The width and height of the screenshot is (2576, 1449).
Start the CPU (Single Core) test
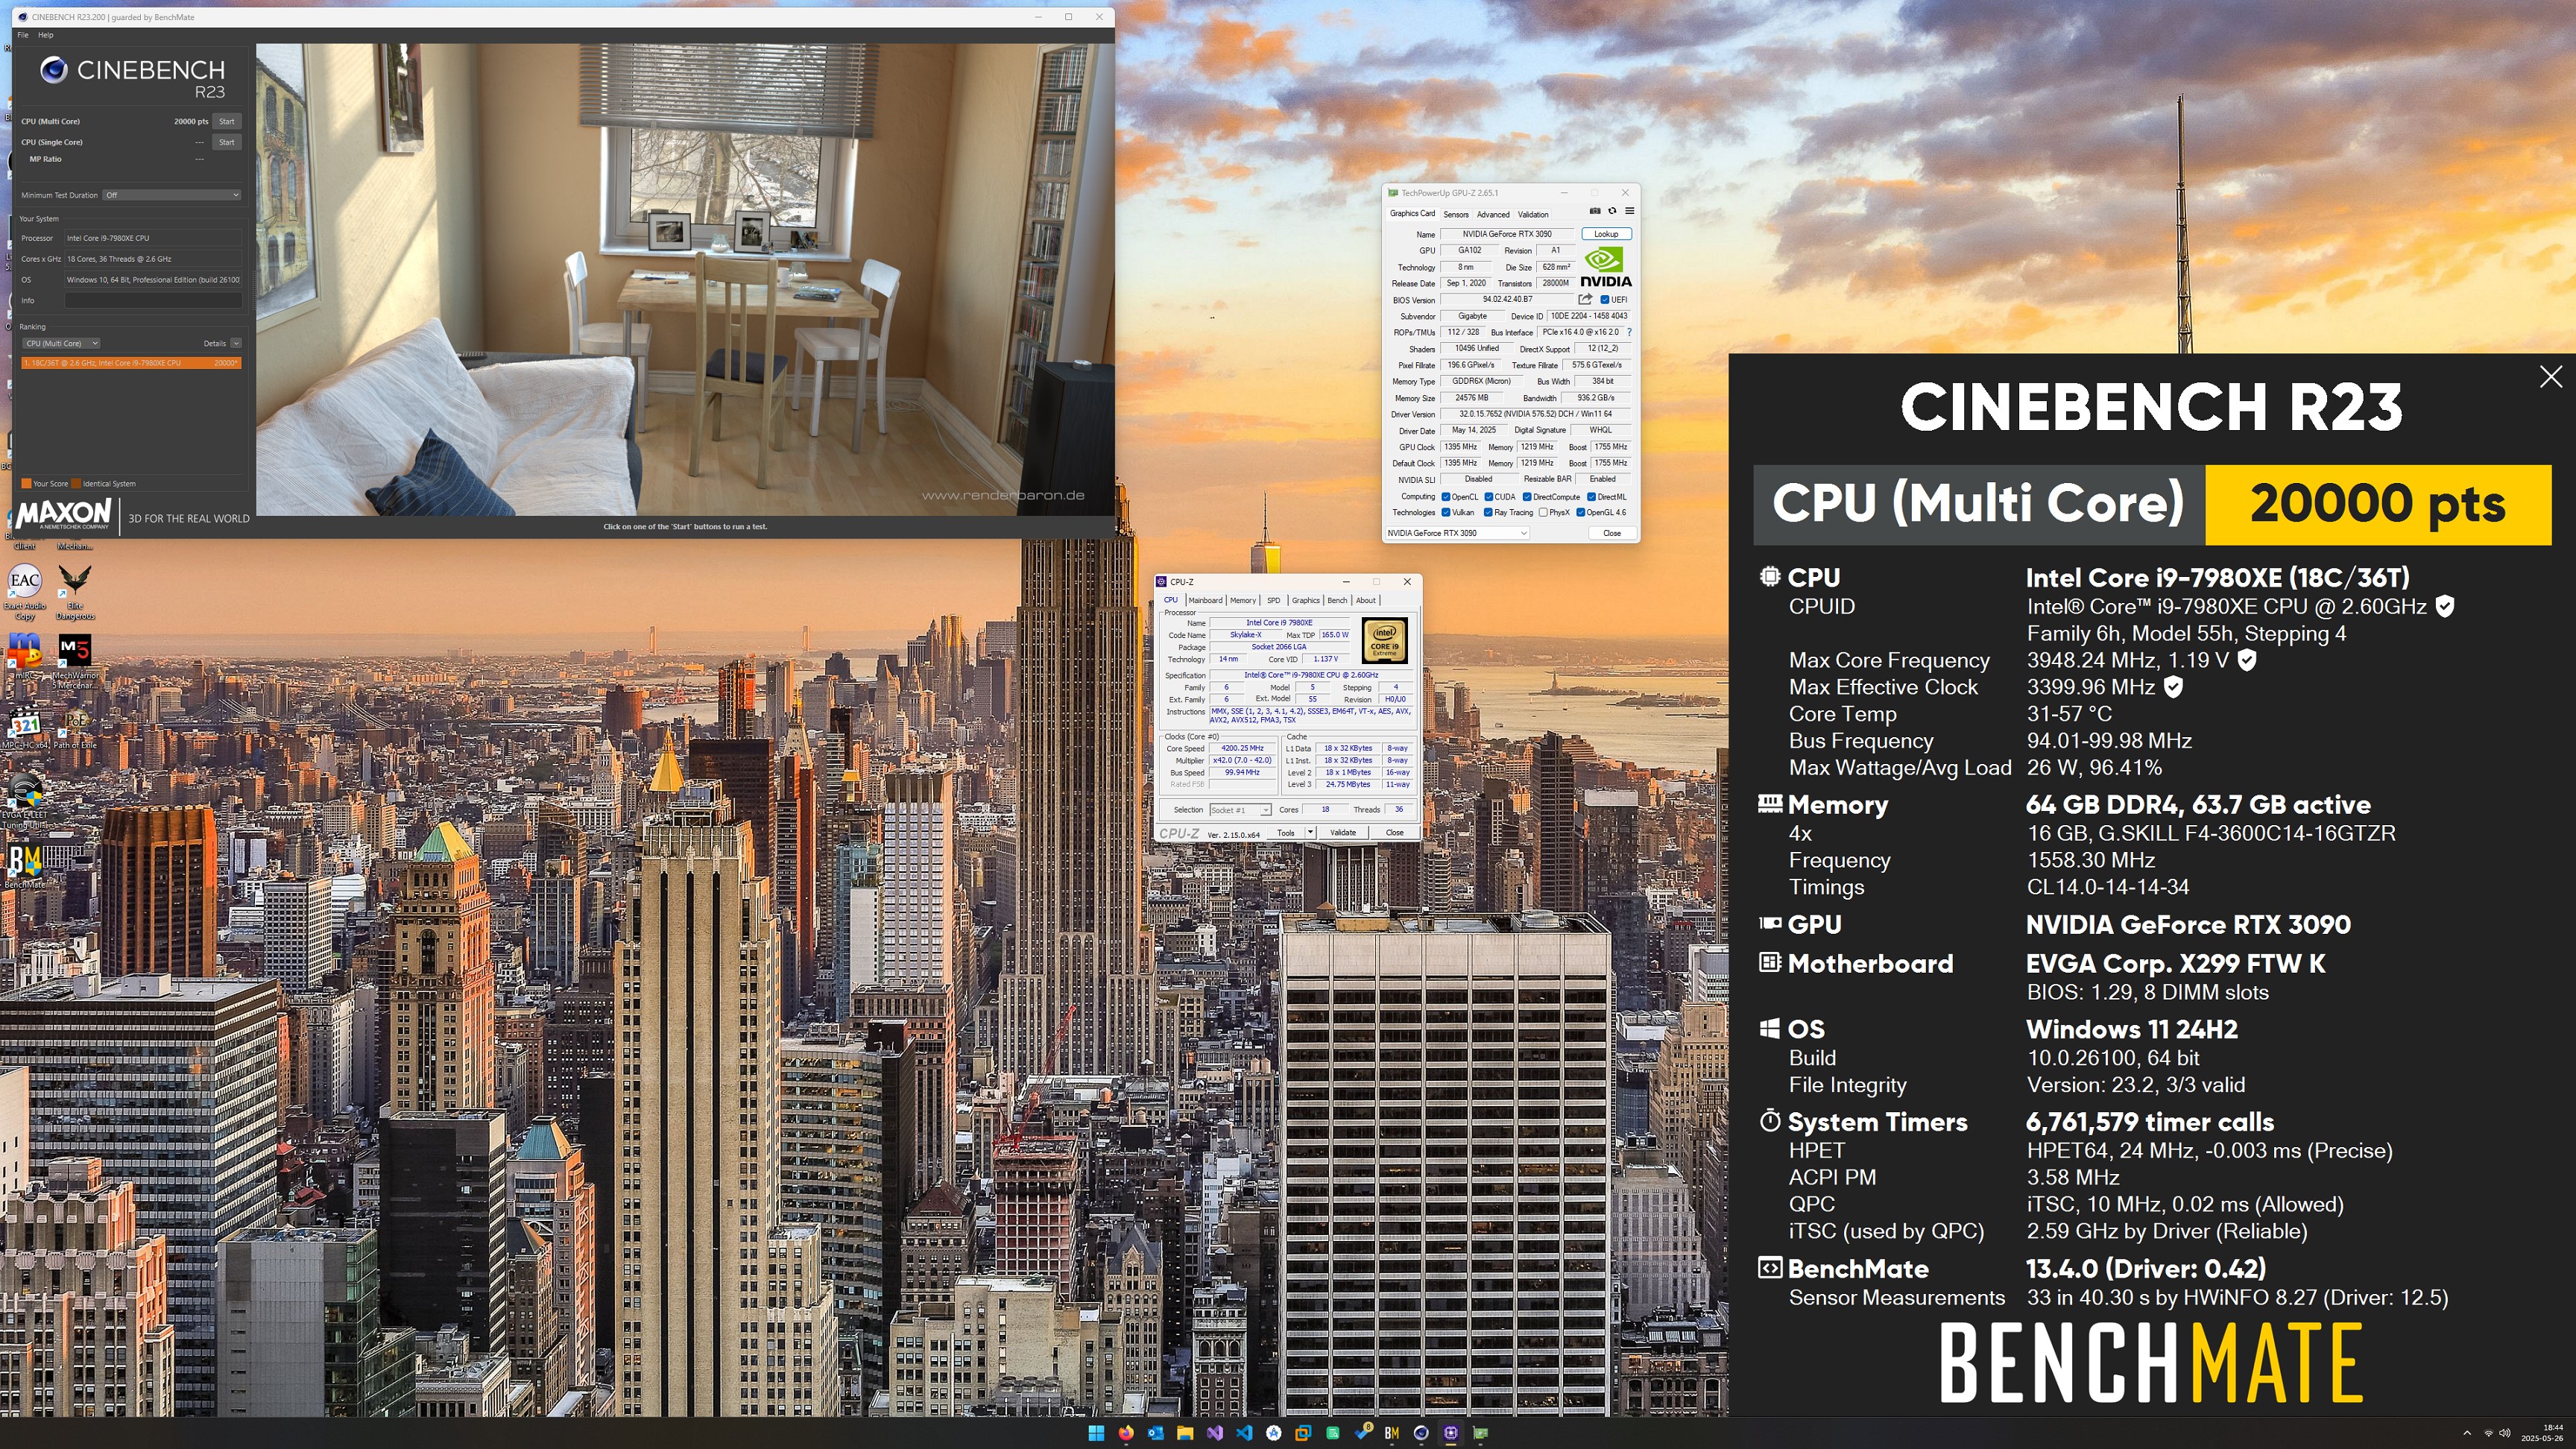227,142
